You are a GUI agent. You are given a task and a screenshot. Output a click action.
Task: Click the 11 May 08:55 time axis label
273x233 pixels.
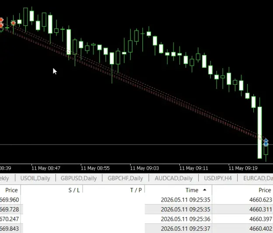95,168
